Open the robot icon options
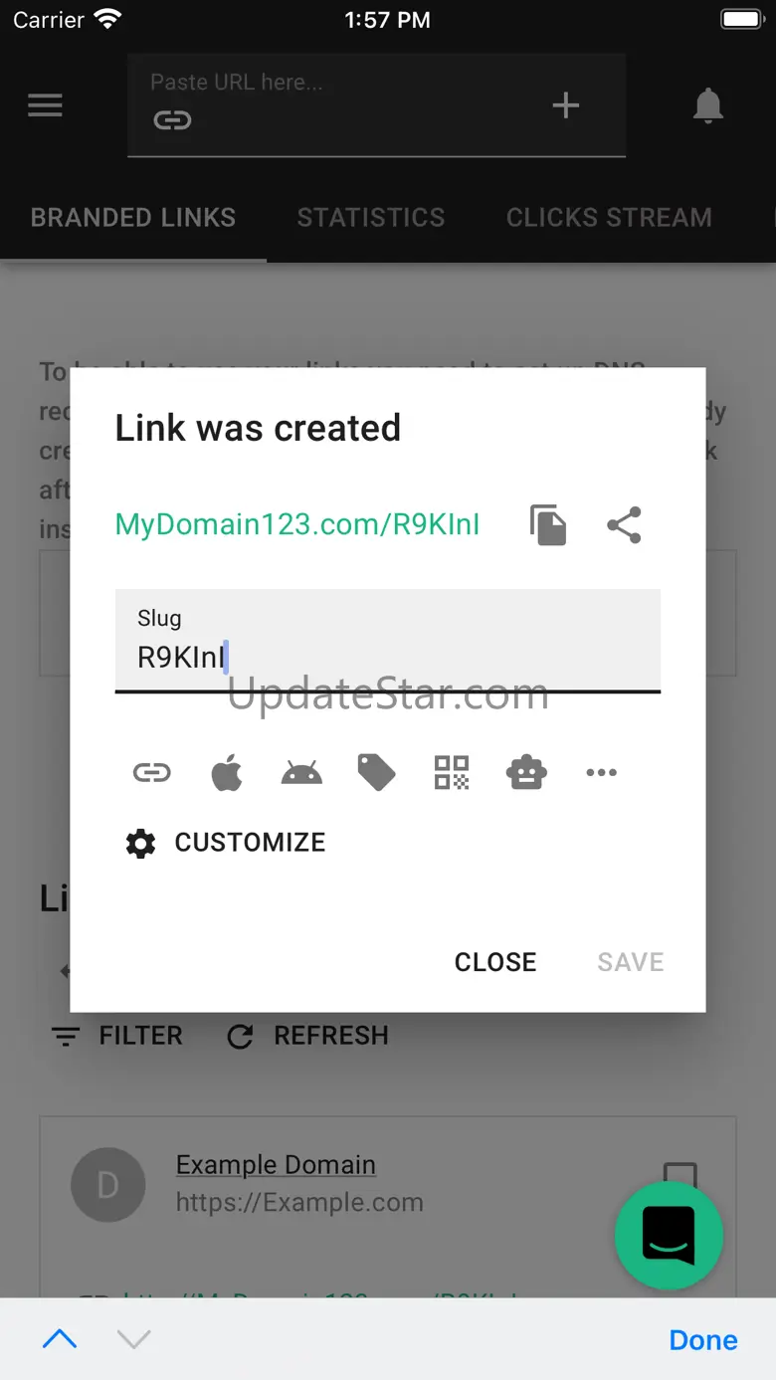 [x=526, y=772]
